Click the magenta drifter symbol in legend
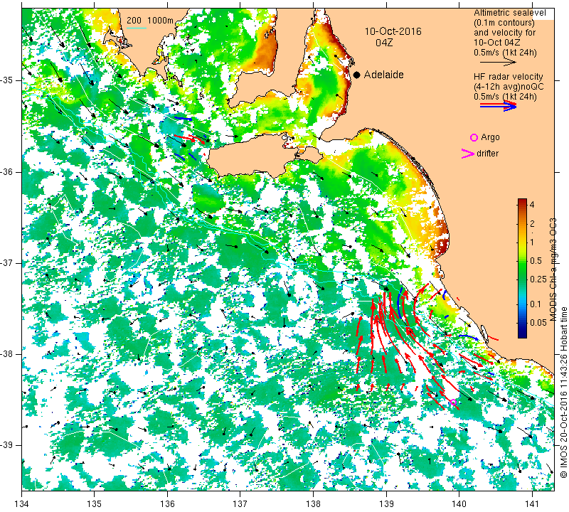 (x=467, y=154)
